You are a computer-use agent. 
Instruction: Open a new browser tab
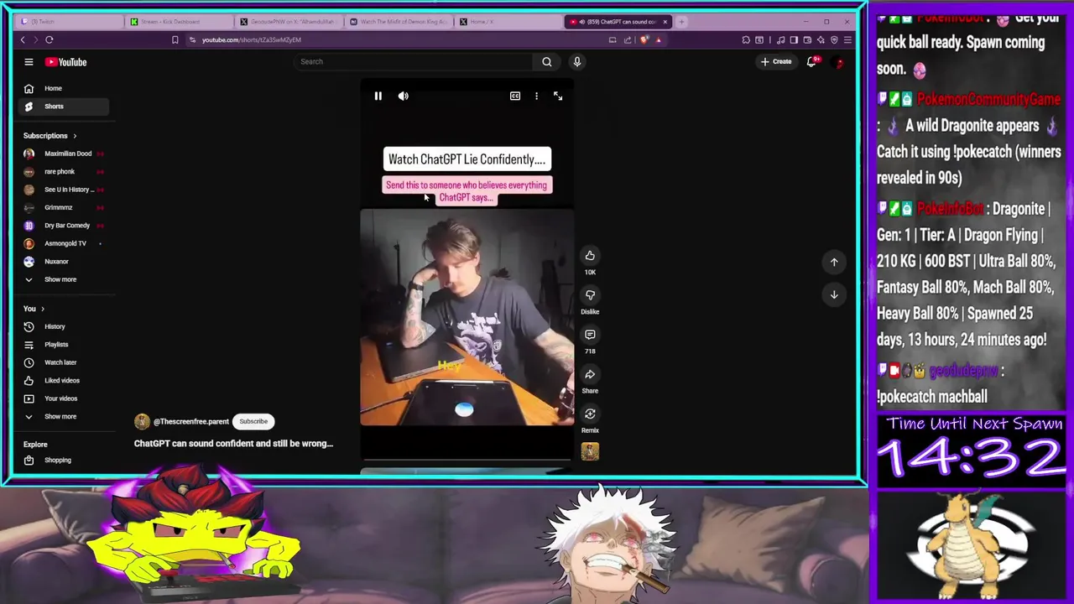[x=681, y=22]
